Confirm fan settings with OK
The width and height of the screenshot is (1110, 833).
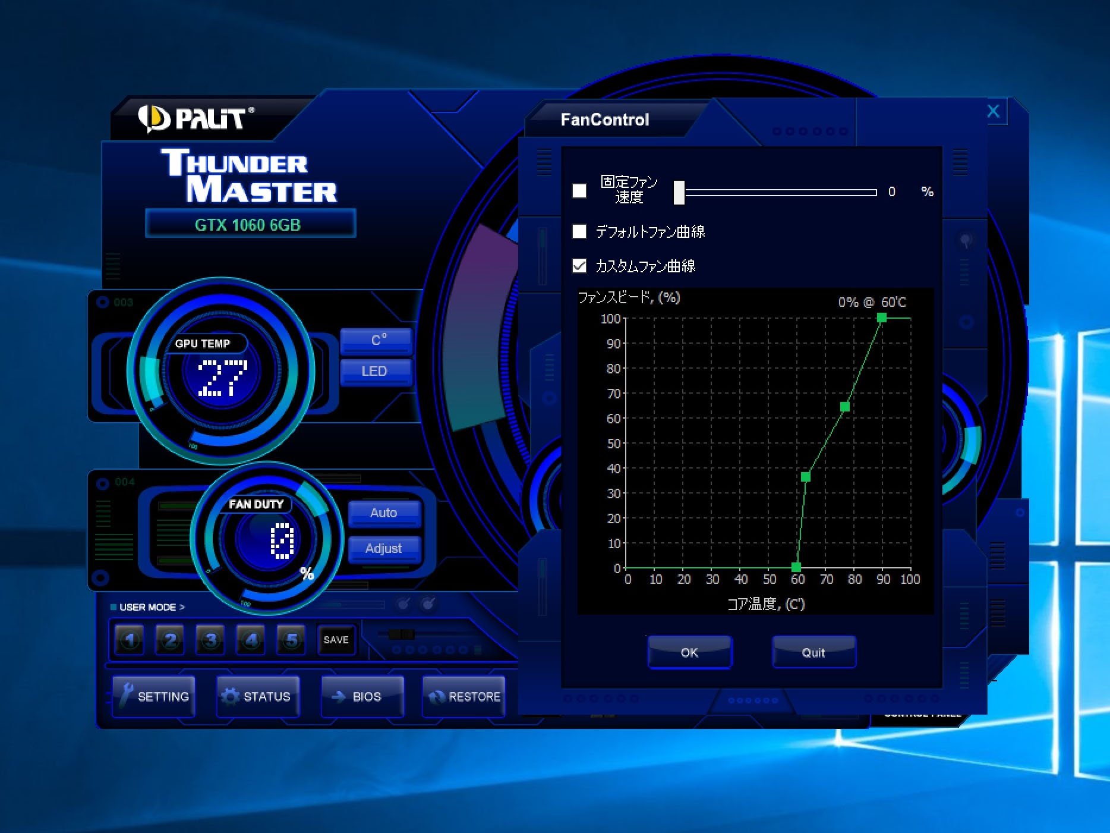[x=689, y=652]
